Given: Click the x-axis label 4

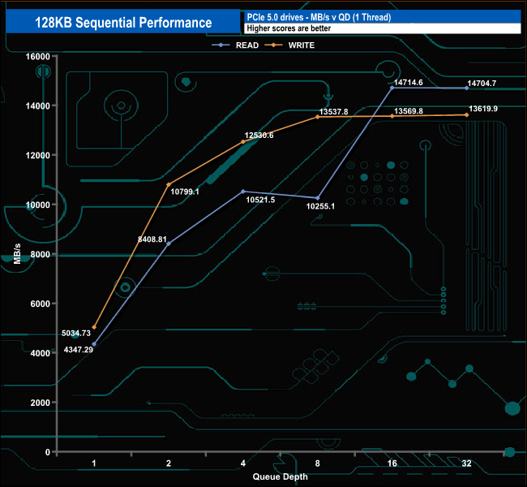Looking at the screenshot, I should 243,463.
